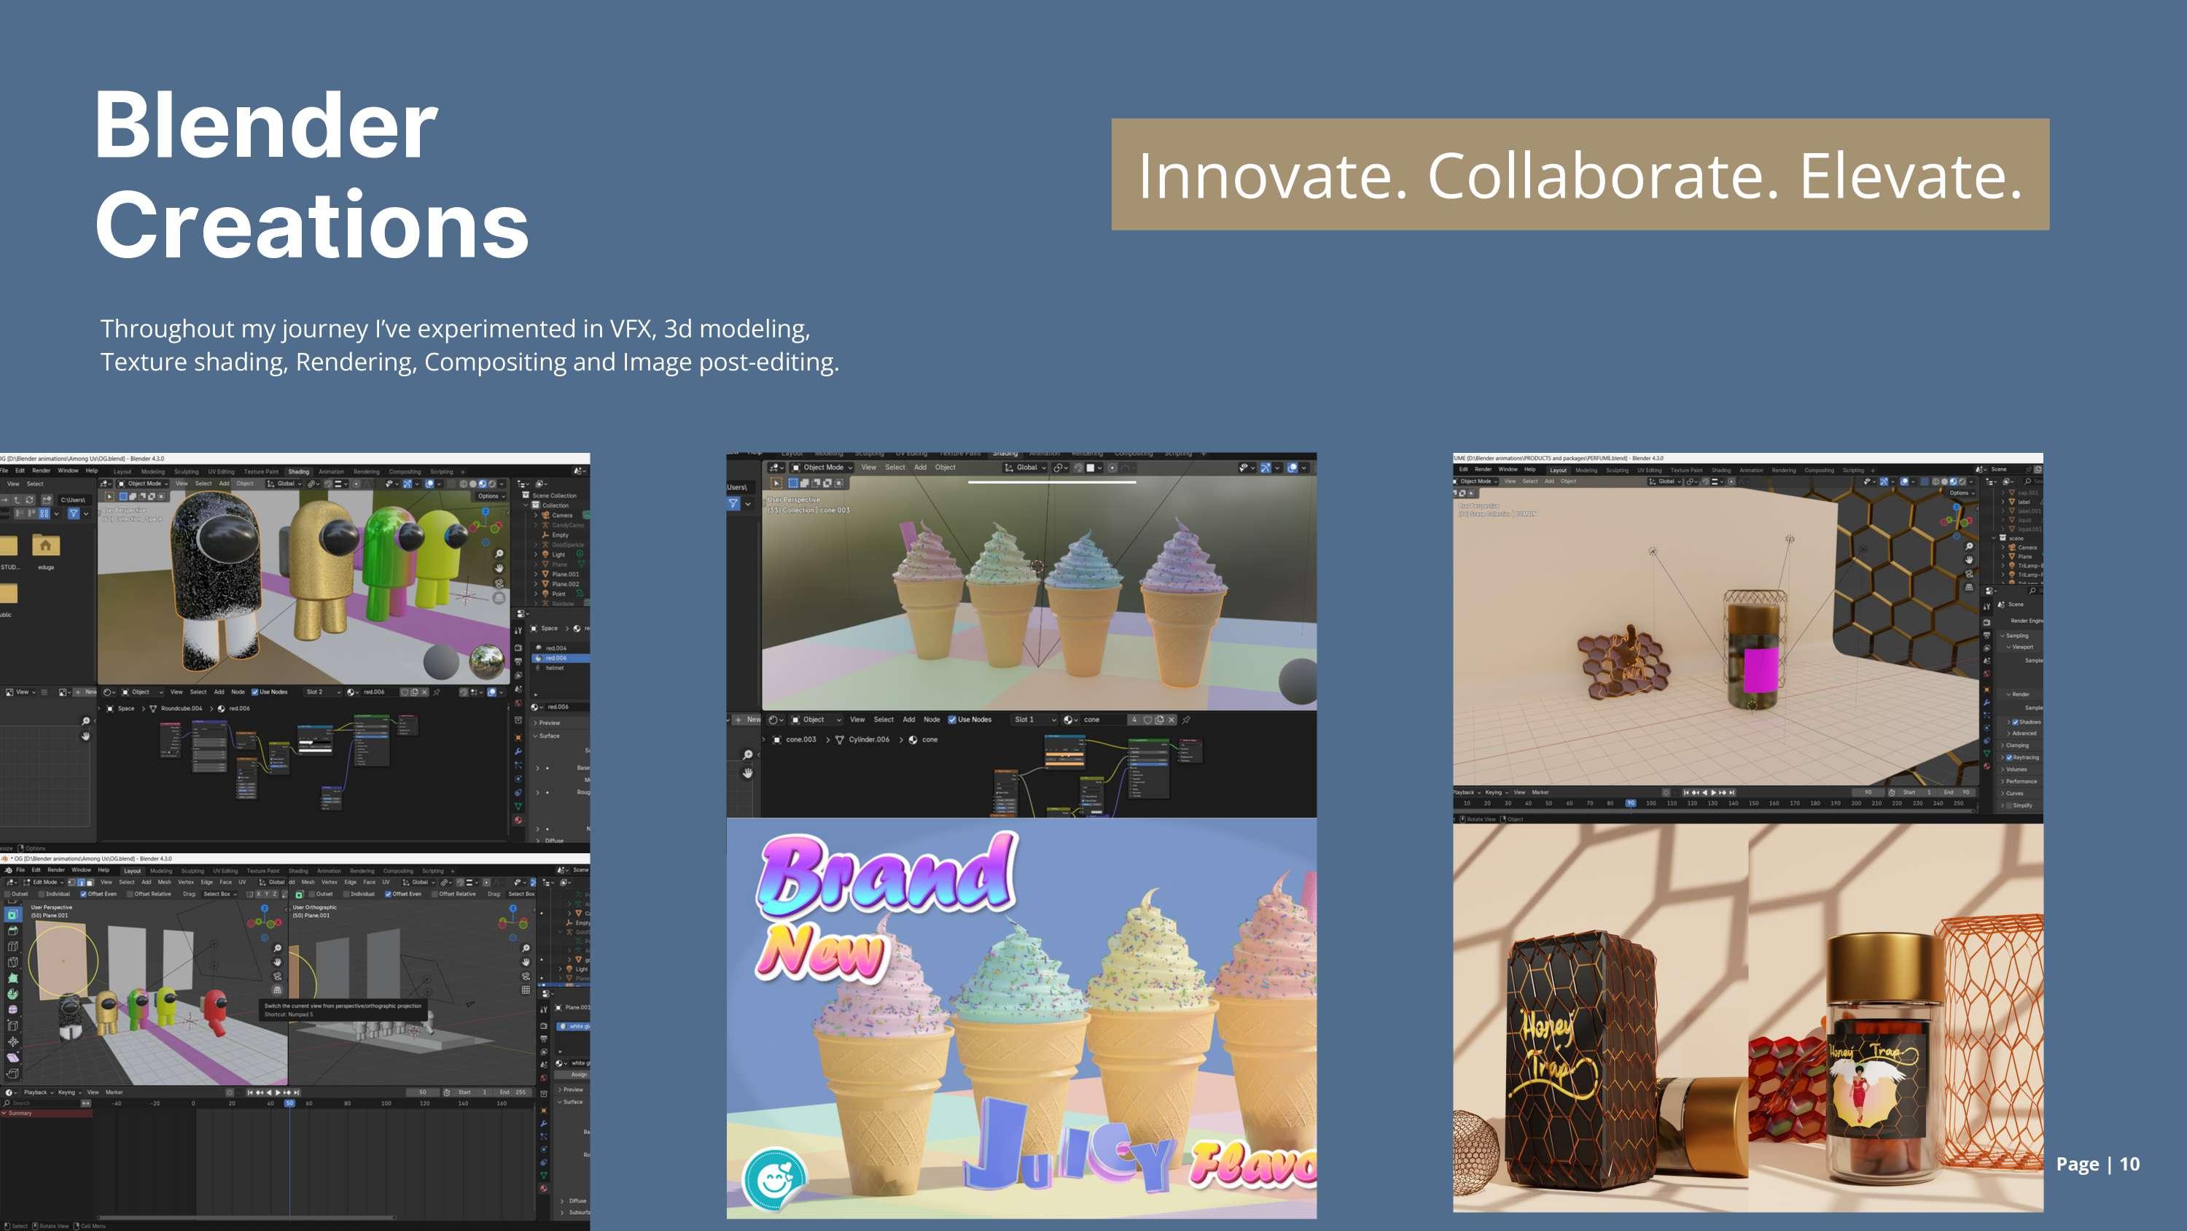2187x1231 pixels.
Task: Click the camera view icon in perfume viewport
Action: click(1969, 573)
